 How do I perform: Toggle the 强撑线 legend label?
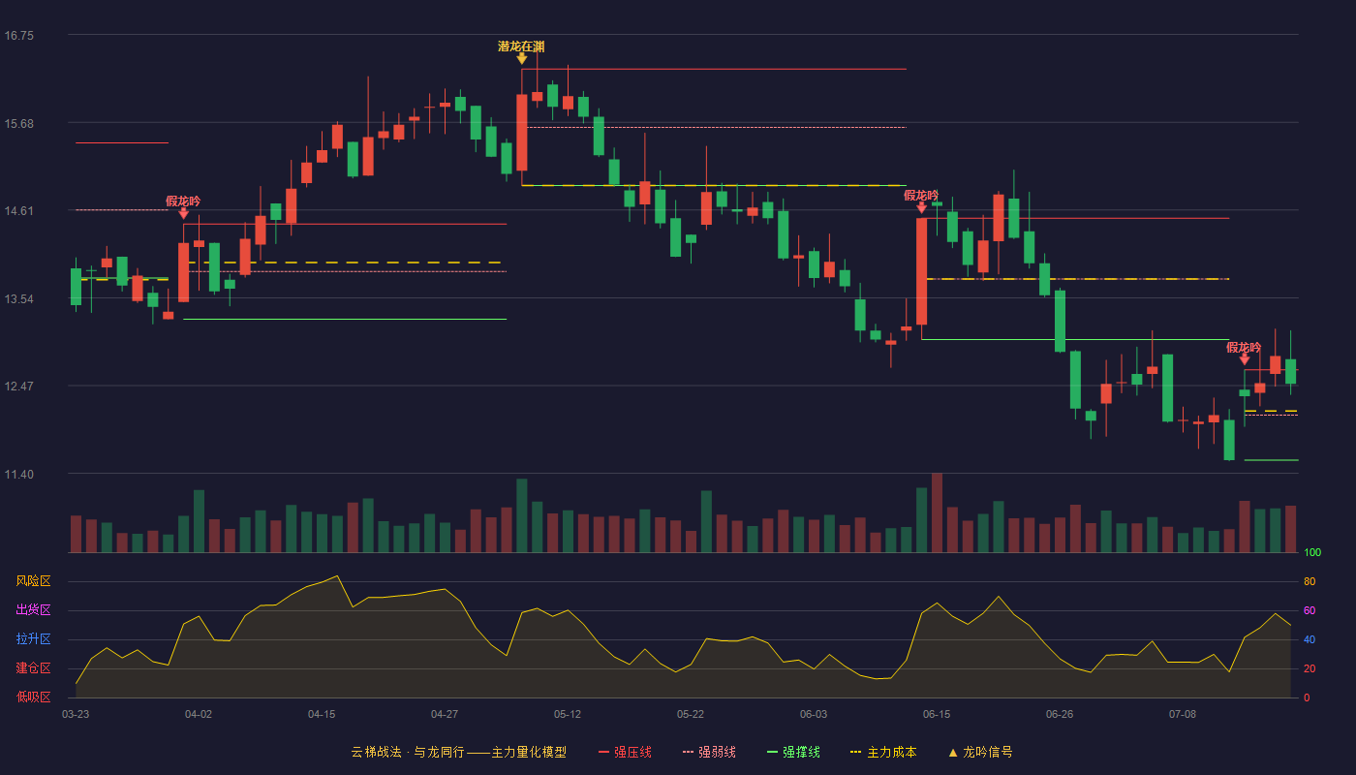click(801, 753)
